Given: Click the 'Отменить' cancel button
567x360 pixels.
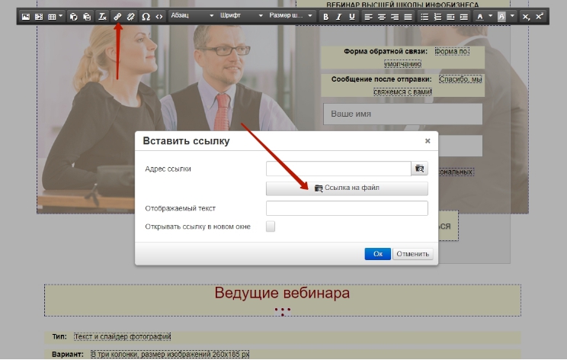Looking at the screenshot, I should [x=413, y=254].
